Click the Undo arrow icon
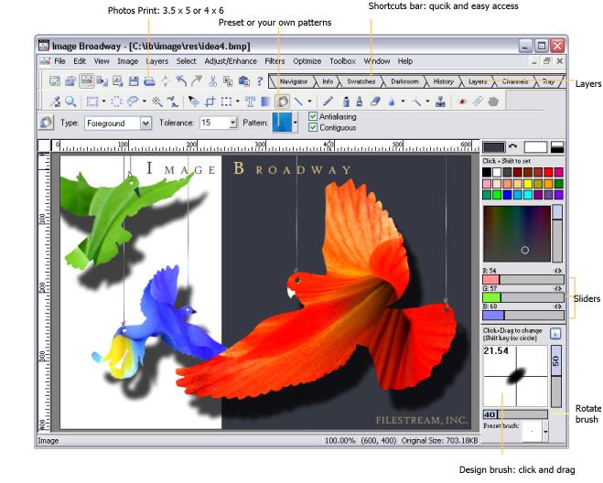 [181, 81]
